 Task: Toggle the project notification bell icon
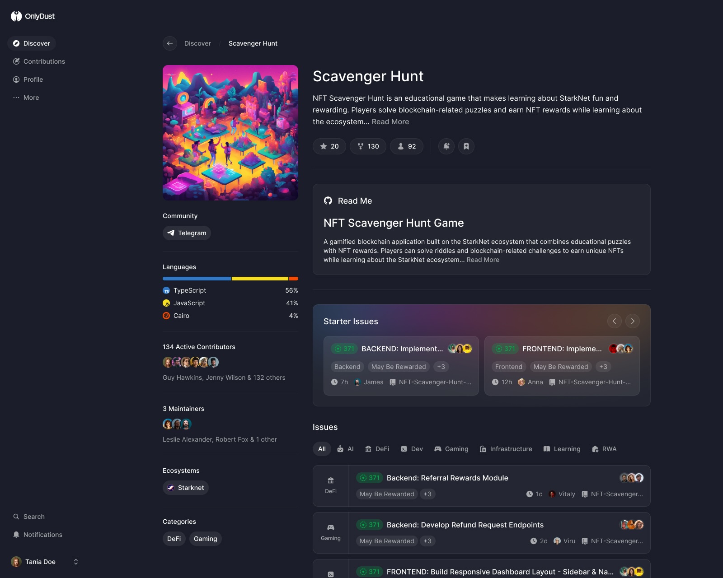(446, 146)
